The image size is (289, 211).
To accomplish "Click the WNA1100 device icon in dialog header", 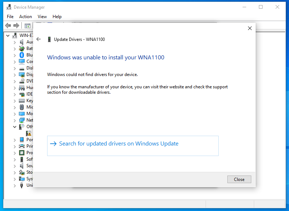I will click(x=49, y=39).
